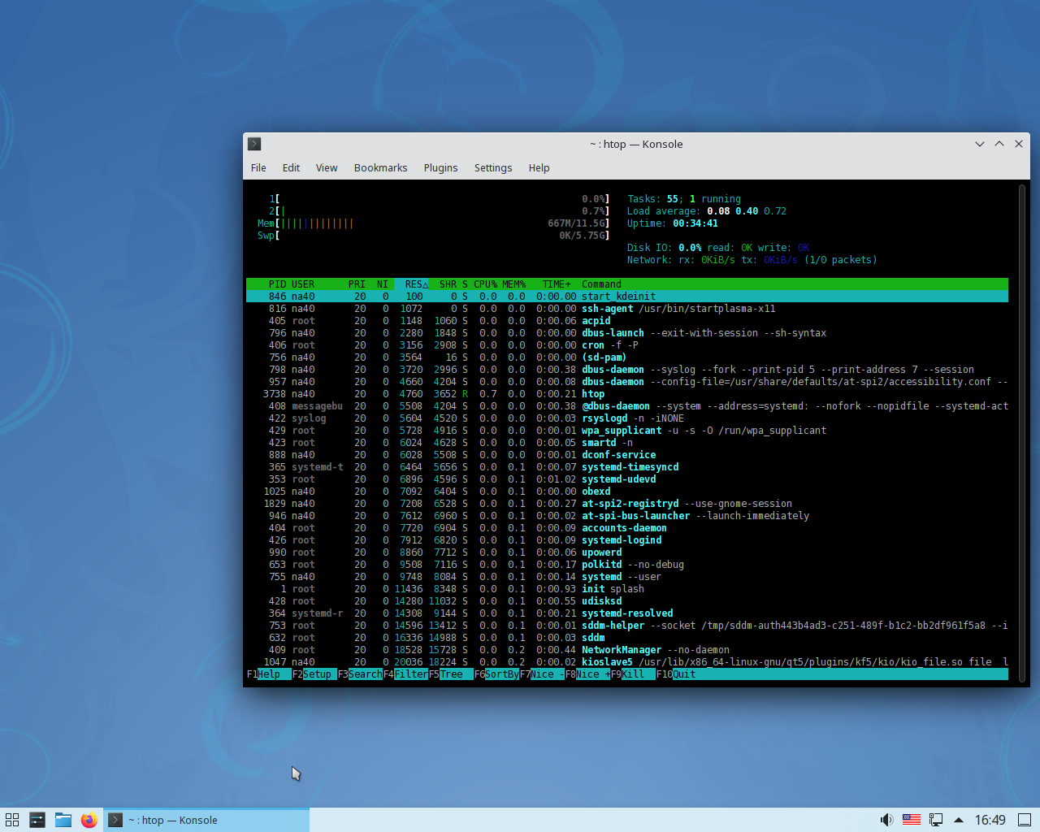Select the systemd-udevd process row
Image resolution: width=1040 pixels, height=832 pixels.
[627, 479]
